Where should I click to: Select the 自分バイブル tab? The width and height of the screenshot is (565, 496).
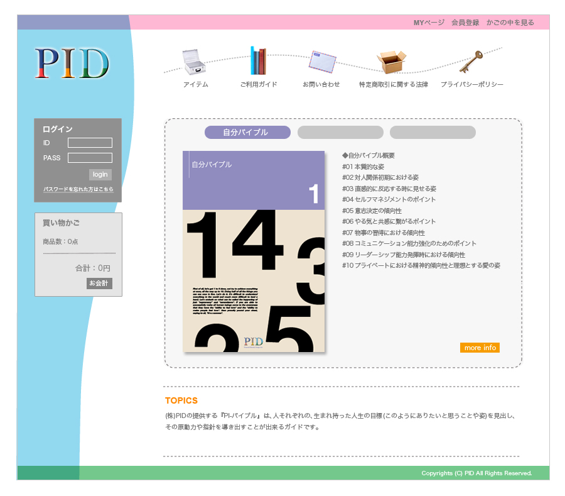(x=247, y=132)
